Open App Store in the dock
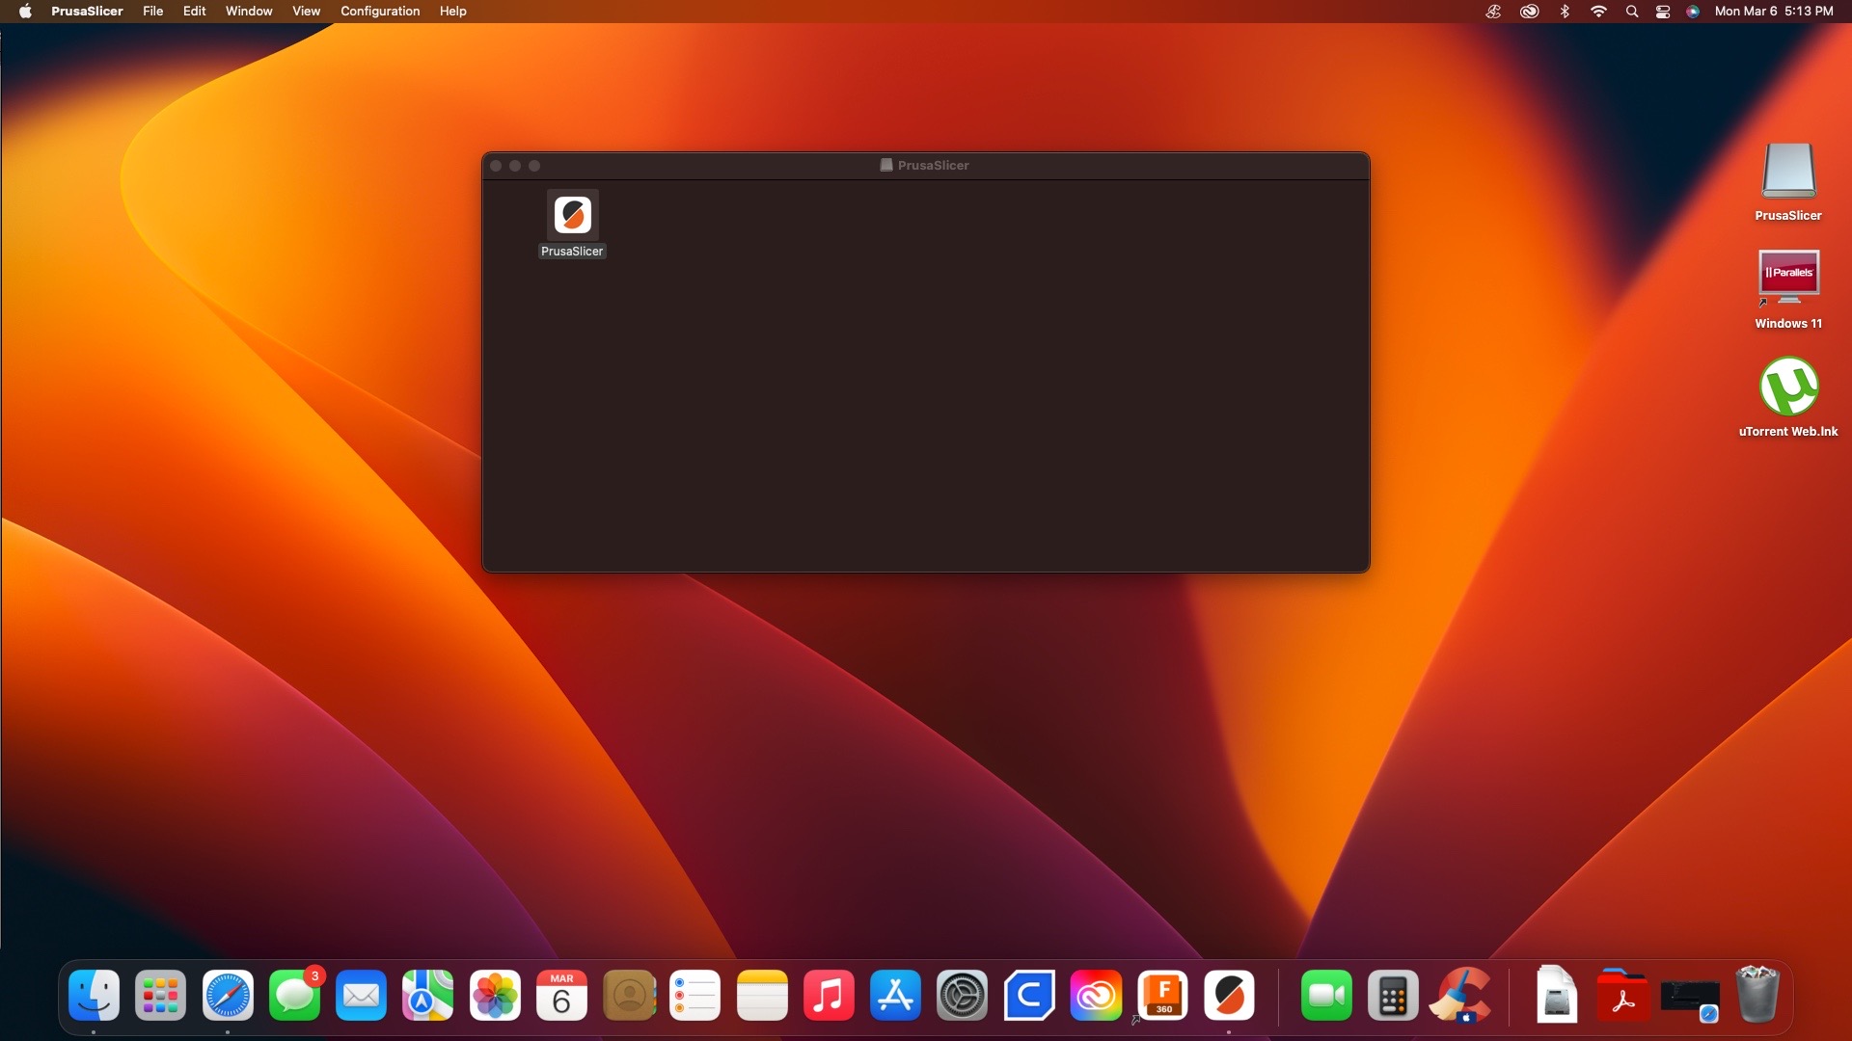This screenshot has height=1041, width=1852. point(895,996)
